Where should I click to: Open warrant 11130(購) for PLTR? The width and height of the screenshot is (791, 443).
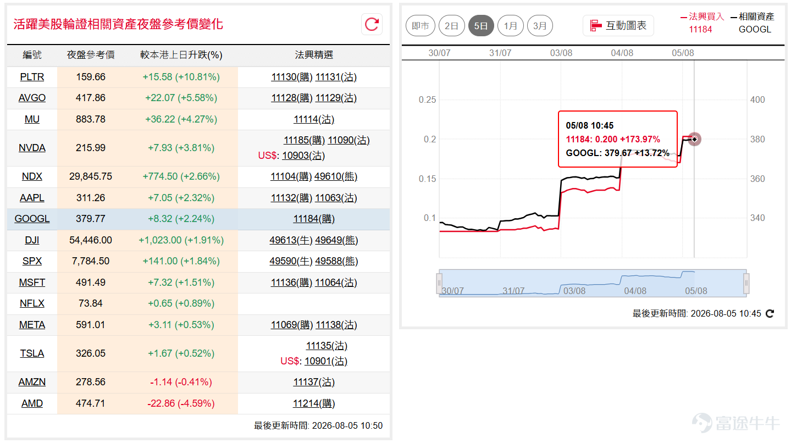(x=292, y=77)
